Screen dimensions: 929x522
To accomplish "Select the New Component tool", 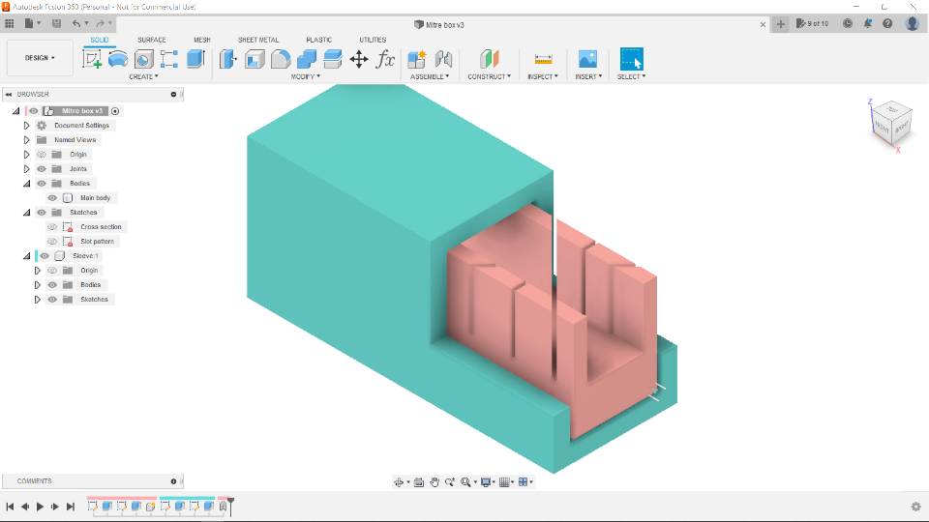I will [x=417, y=59].
